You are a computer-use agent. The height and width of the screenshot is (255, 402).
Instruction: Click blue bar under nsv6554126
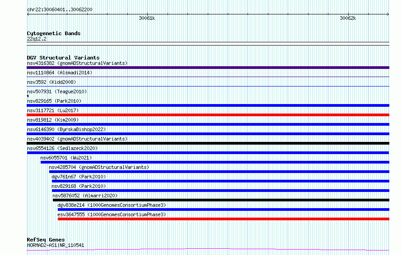click(x=208, y=153)
